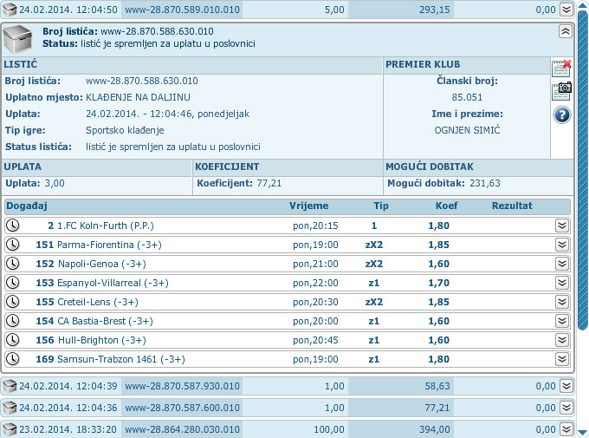Viewport: 589px width, 438px height.
Task: Click clock icon for Napoli-Genoa row
Action: point(13,264)
